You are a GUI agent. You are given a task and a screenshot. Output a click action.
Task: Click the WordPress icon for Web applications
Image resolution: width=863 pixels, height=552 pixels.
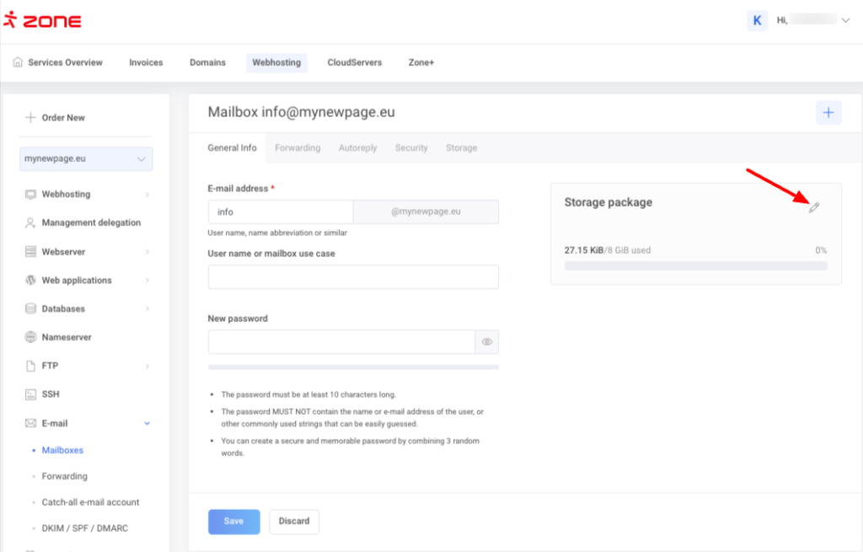[x=30, y=280]
